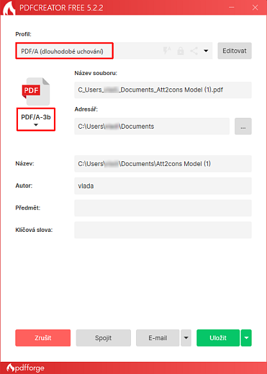Screen dimensions: 267x374
Task: Click the flash automatic-save icon in profile bar
Action: (167, 51)
